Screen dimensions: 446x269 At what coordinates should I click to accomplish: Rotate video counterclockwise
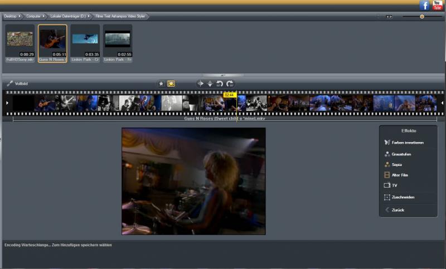pos(219,84)
